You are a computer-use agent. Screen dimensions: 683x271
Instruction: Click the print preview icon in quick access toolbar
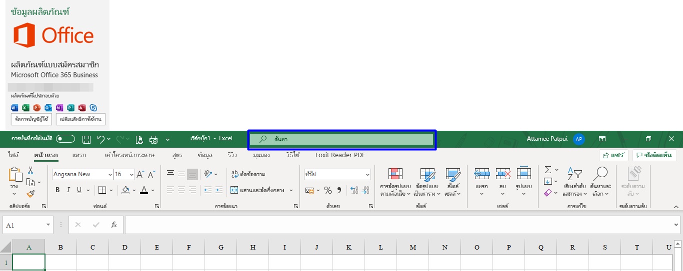(139, 139)
